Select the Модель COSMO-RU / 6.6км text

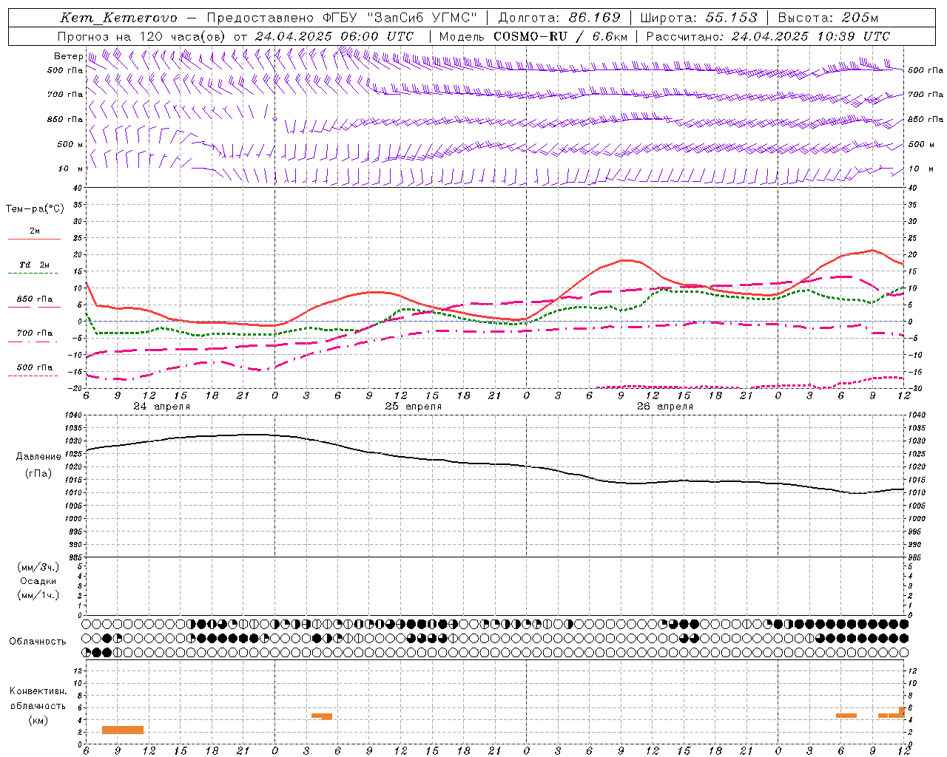(533, 35)
